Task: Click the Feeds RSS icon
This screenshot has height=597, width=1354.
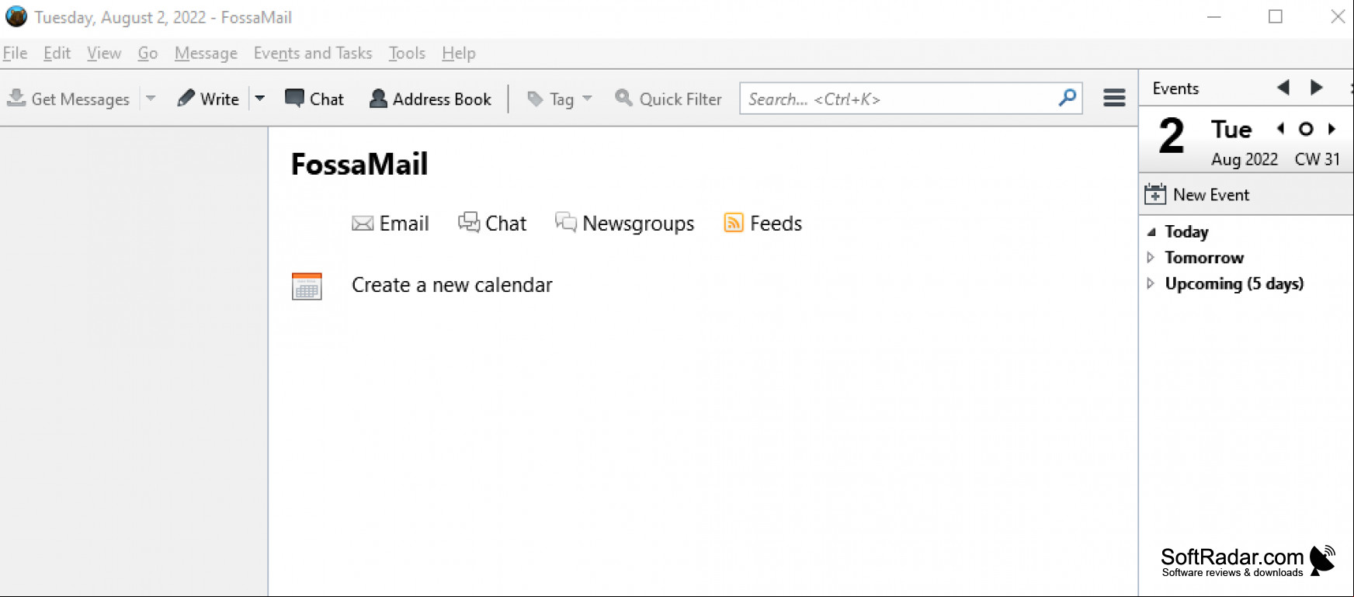Action: point(734,223)
